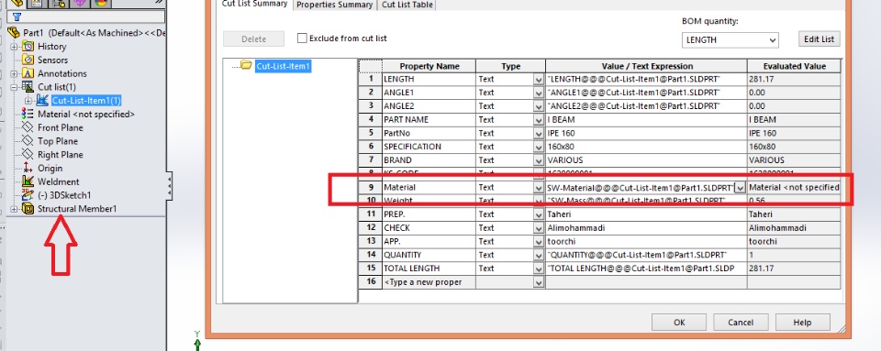Image resolution: width=881 pixels, height=351 pixels.
Task: Select the CHECK property name cell
Action: pyautogui.click(x=429, y=227)
